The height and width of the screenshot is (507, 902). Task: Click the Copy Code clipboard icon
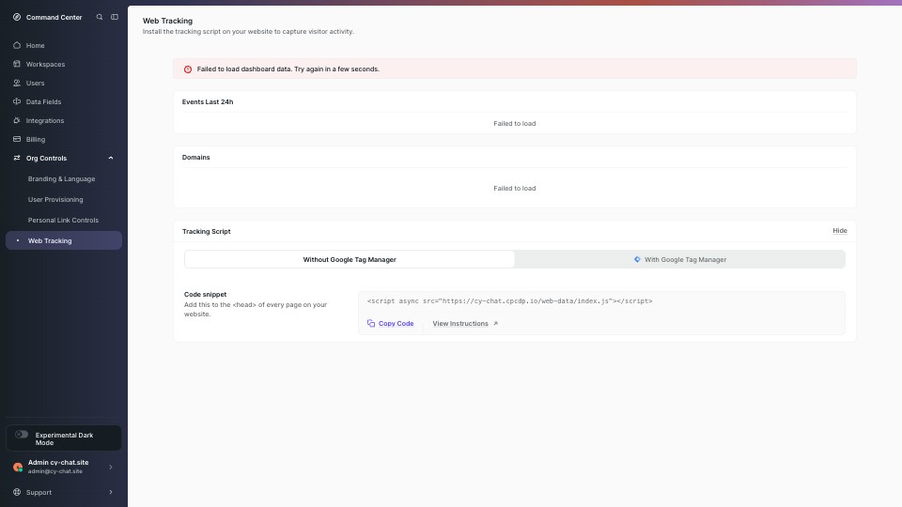[371, 323]
